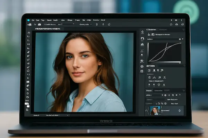
Task: Click the bottom icon of the left toolbar
Action: (x=27, y=110)
